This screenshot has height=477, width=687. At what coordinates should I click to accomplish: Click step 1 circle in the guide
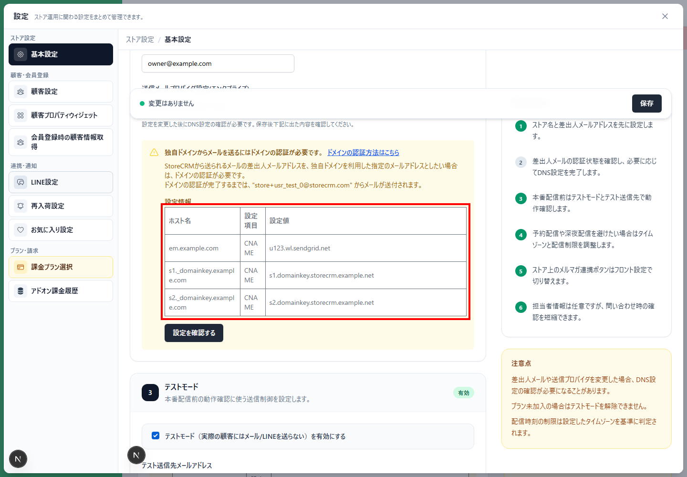click(x=521, y=126)
